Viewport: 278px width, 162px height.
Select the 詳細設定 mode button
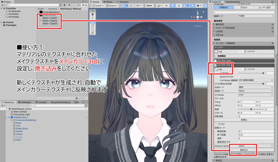pos(224,7)
